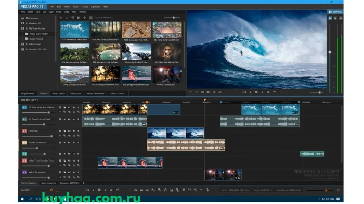364x204 pixels.
Task: Click the magnet snapping icon in bottom toolbar
Action: tap(165, 190)
